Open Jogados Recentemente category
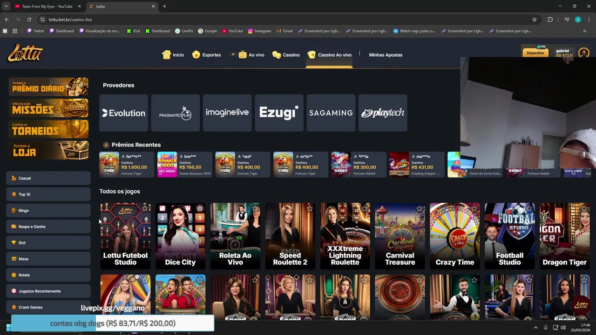This screenshot has width=596, height=335. click(x=48, y=291)
